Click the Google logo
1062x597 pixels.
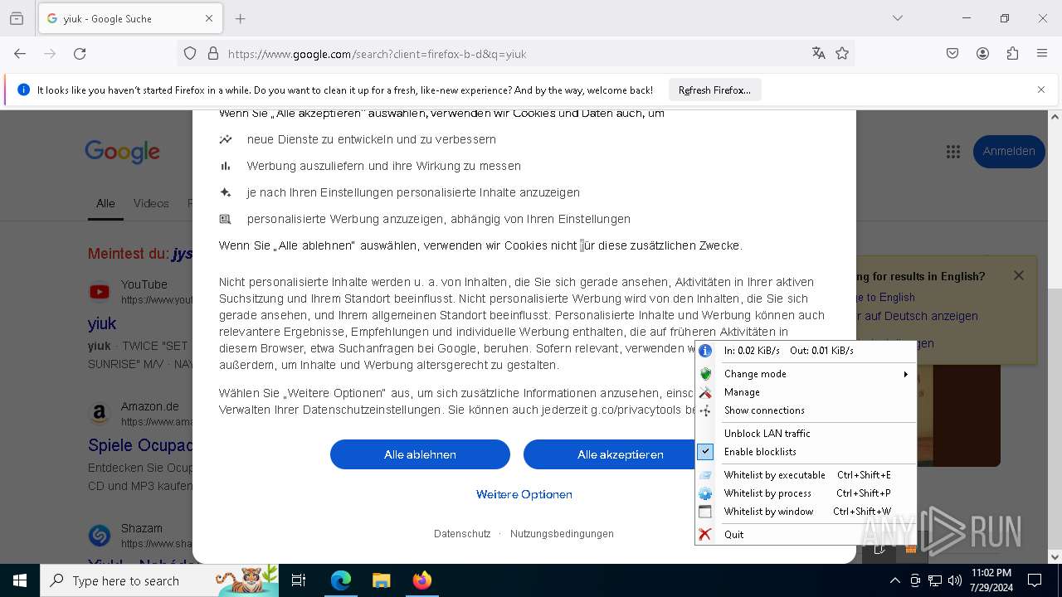[122, 152]
